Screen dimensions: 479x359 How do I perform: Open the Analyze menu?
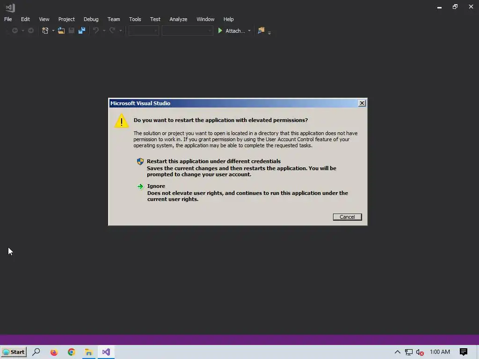tap(178, 19)
